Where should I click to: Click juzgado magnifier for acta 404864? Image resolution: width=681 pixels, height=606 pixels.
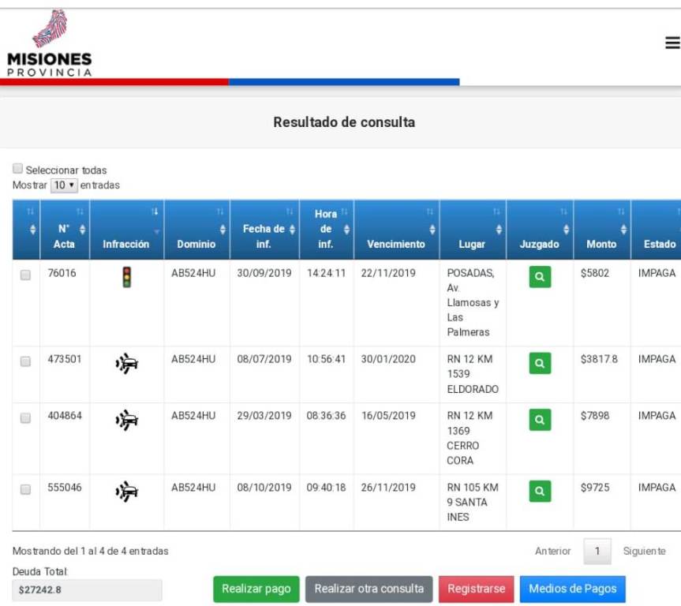(540, 420)
